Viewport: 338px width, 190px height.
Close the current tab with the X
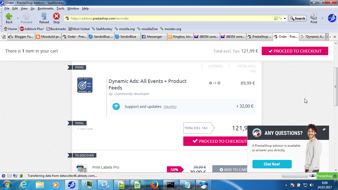point(335,37)
